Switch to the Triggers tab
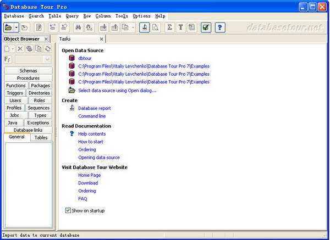The height and width of the screenshot is (240, 330). 15,93
